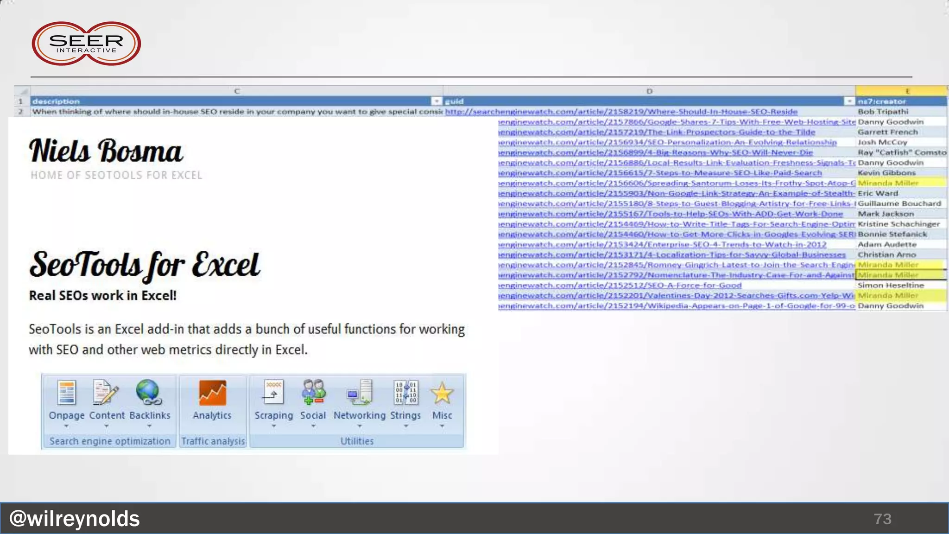Select the column C header
949x534 pixels.
tap(236, 91)
